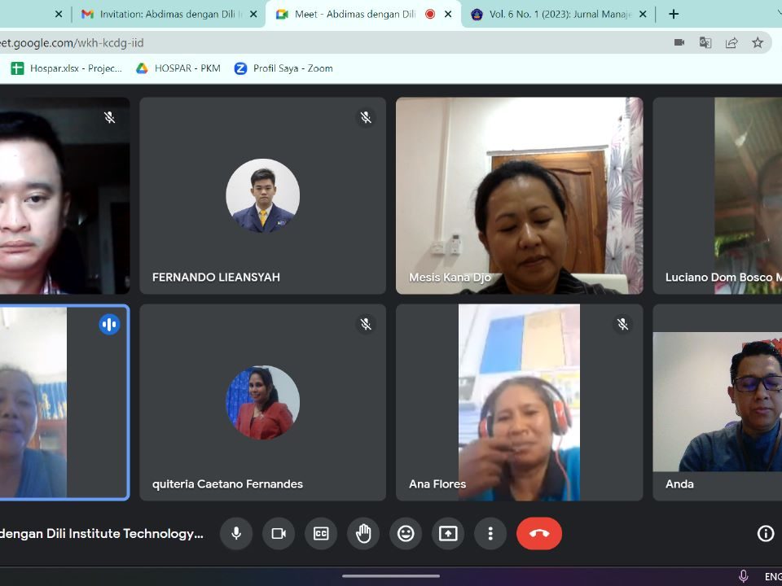Leave call with red hang-up button
The image size is (782, 586).
coord(539,534)
